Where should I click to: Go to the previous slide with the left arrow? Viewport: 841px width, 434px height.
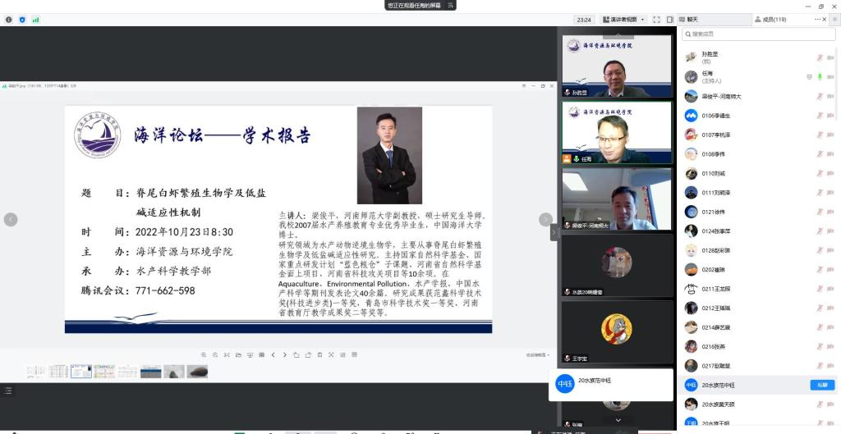tap(11, 219)
